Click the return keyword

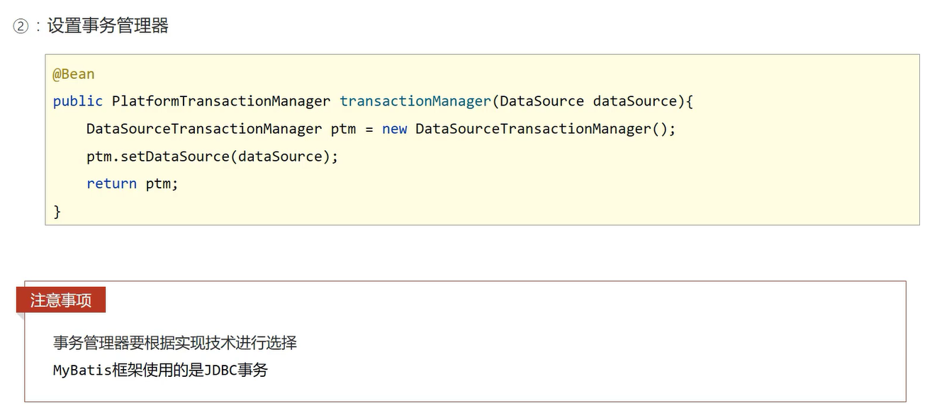click(111, 184)
